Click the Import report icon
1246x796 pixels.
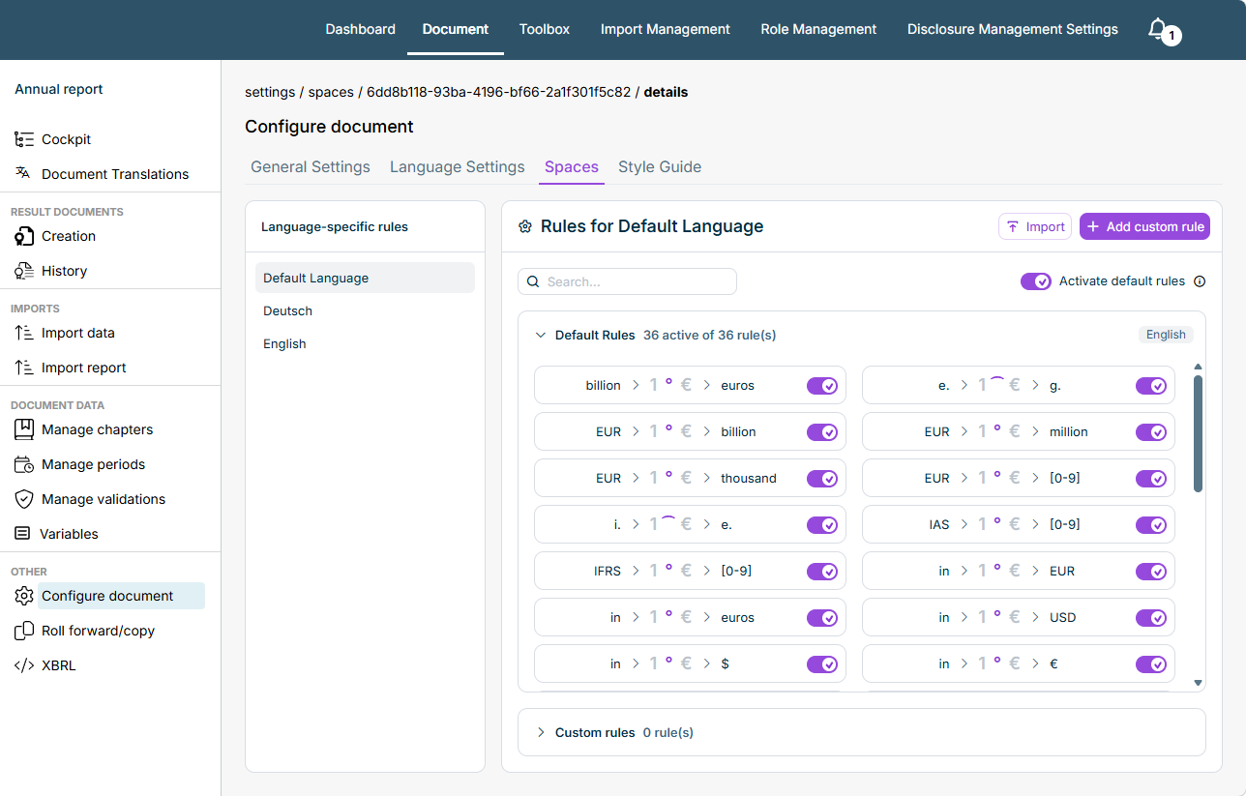pos(24,368)
